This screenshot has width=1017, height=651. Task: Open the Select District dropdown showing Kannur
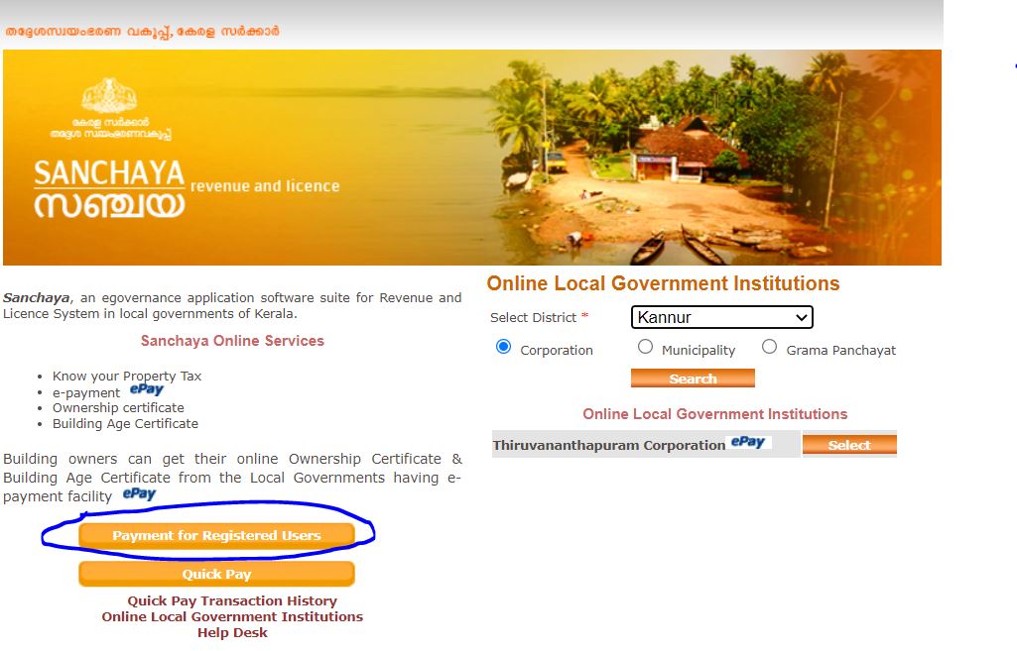point(722,317)
